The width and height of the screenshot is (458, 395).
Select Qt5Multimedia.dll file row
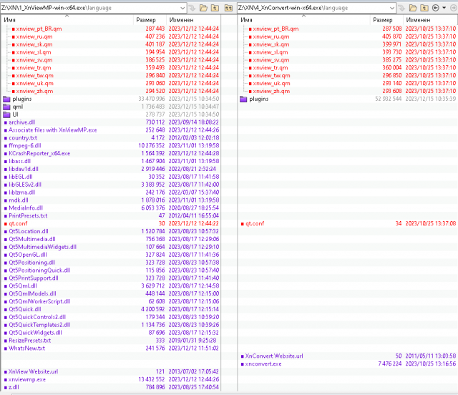coord(111,239)
